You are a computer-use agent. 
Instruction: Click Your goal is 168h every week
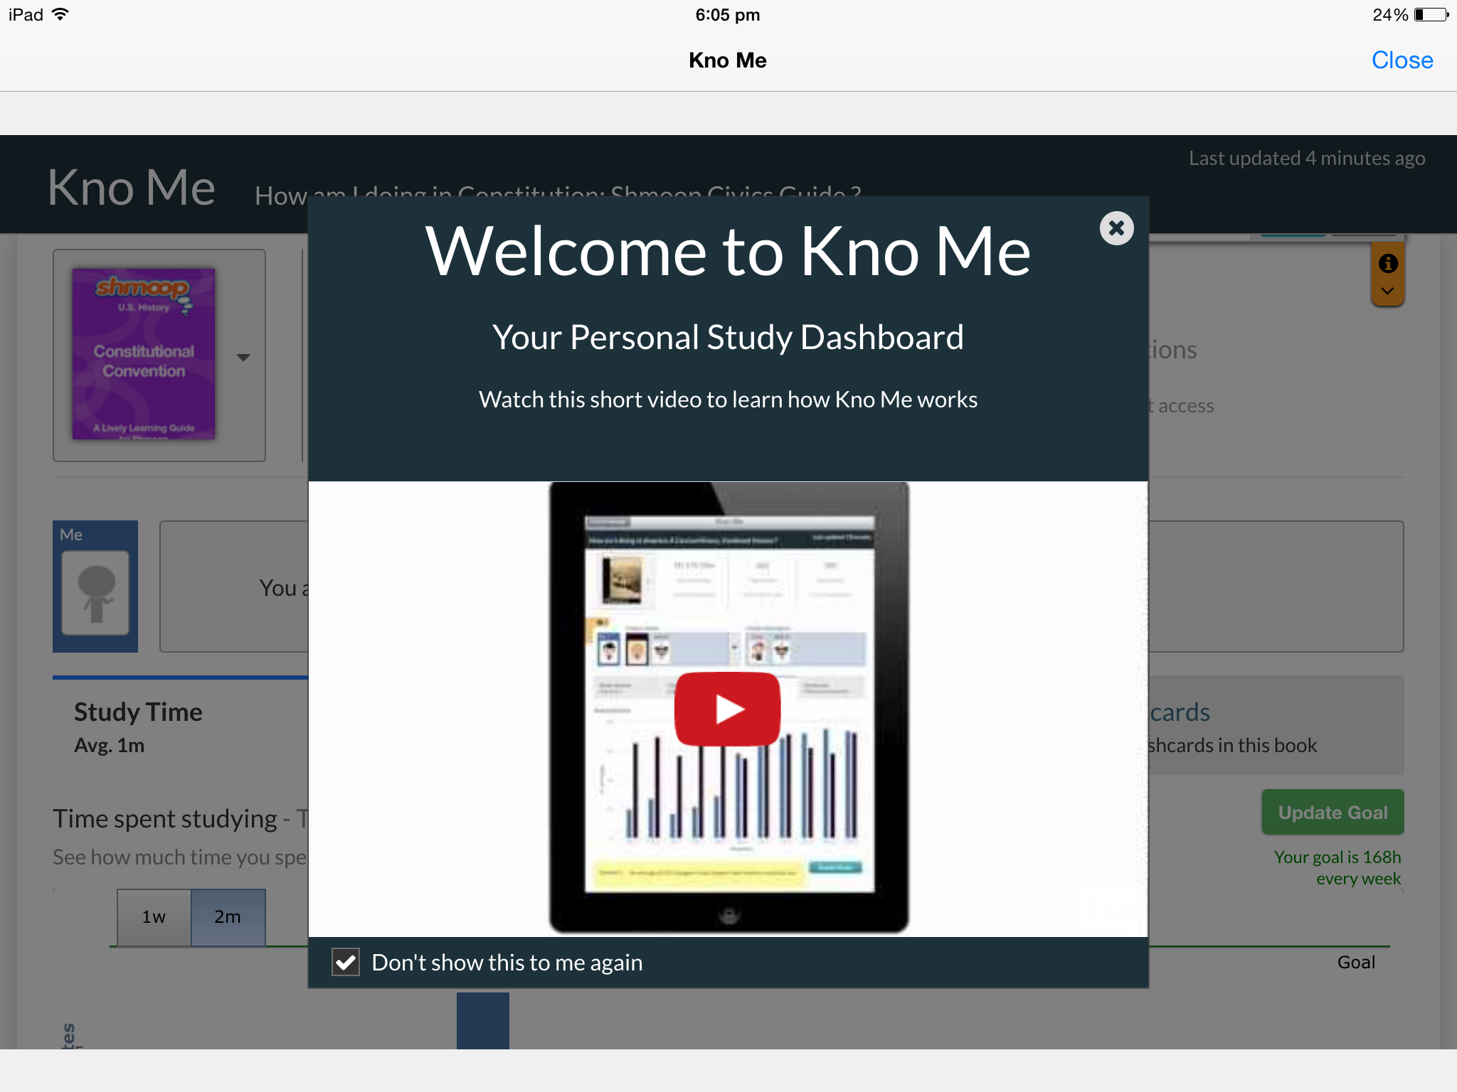click(1337, 867)
